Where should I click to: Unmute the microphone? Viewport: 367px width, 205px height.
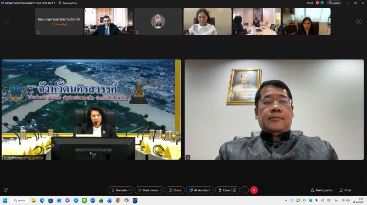pyautogui.click(x=119, y=190)
